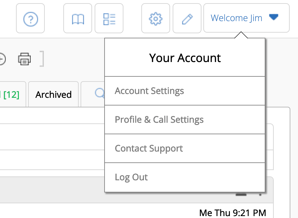Image resolution: width=298 pixels, height=218 pixels.
Task: Click the compose pencil icon
Action: [187, 18]
